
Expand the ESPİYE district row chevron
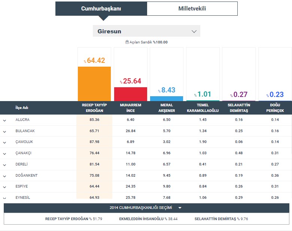pyautogui.click(x=5, y=187)
